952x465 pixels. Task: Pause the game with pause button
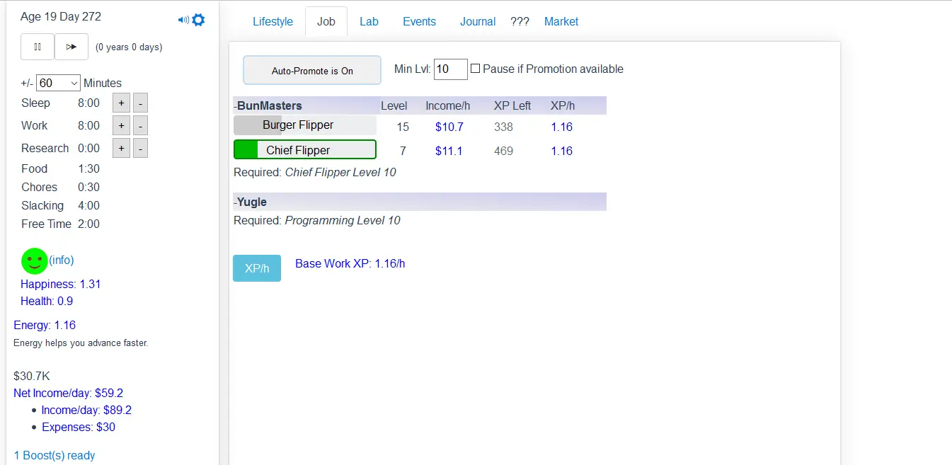[x=38, y=47]
